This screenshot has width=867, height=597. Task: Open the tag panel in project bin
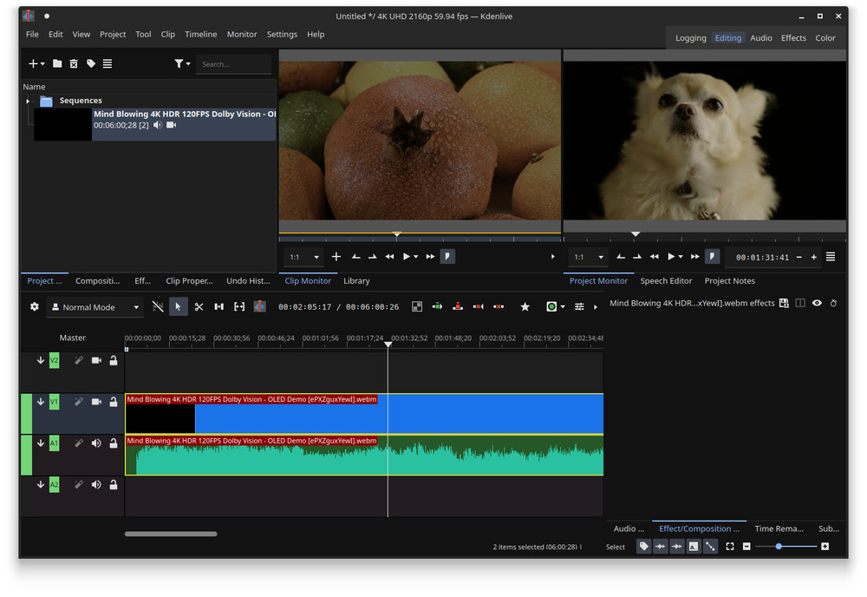[91, 63]
